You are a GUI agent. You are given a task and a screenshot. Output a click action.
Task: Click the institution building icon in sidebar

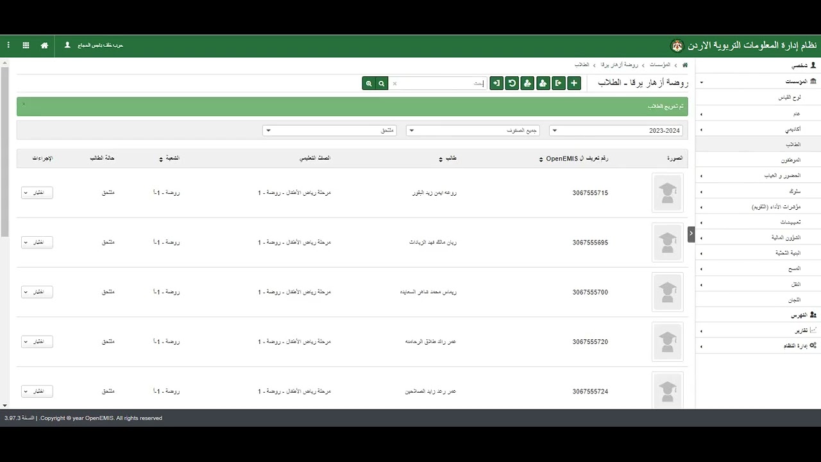813,81
